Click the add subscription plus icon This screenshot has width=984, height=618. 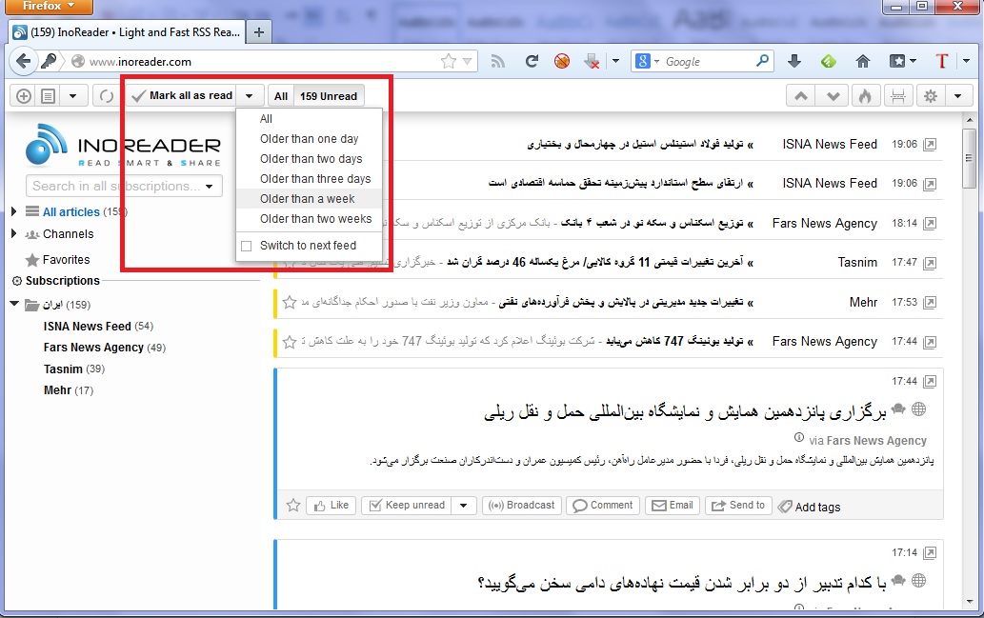[x=23, y=96]
